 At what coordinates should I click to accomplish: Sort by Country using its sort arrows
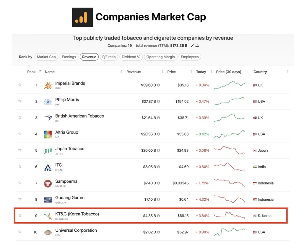pos(288,71)
